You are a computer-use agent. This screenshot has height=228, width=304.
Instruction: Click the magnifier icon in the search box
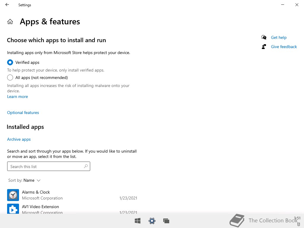click(x=86, y=166)
